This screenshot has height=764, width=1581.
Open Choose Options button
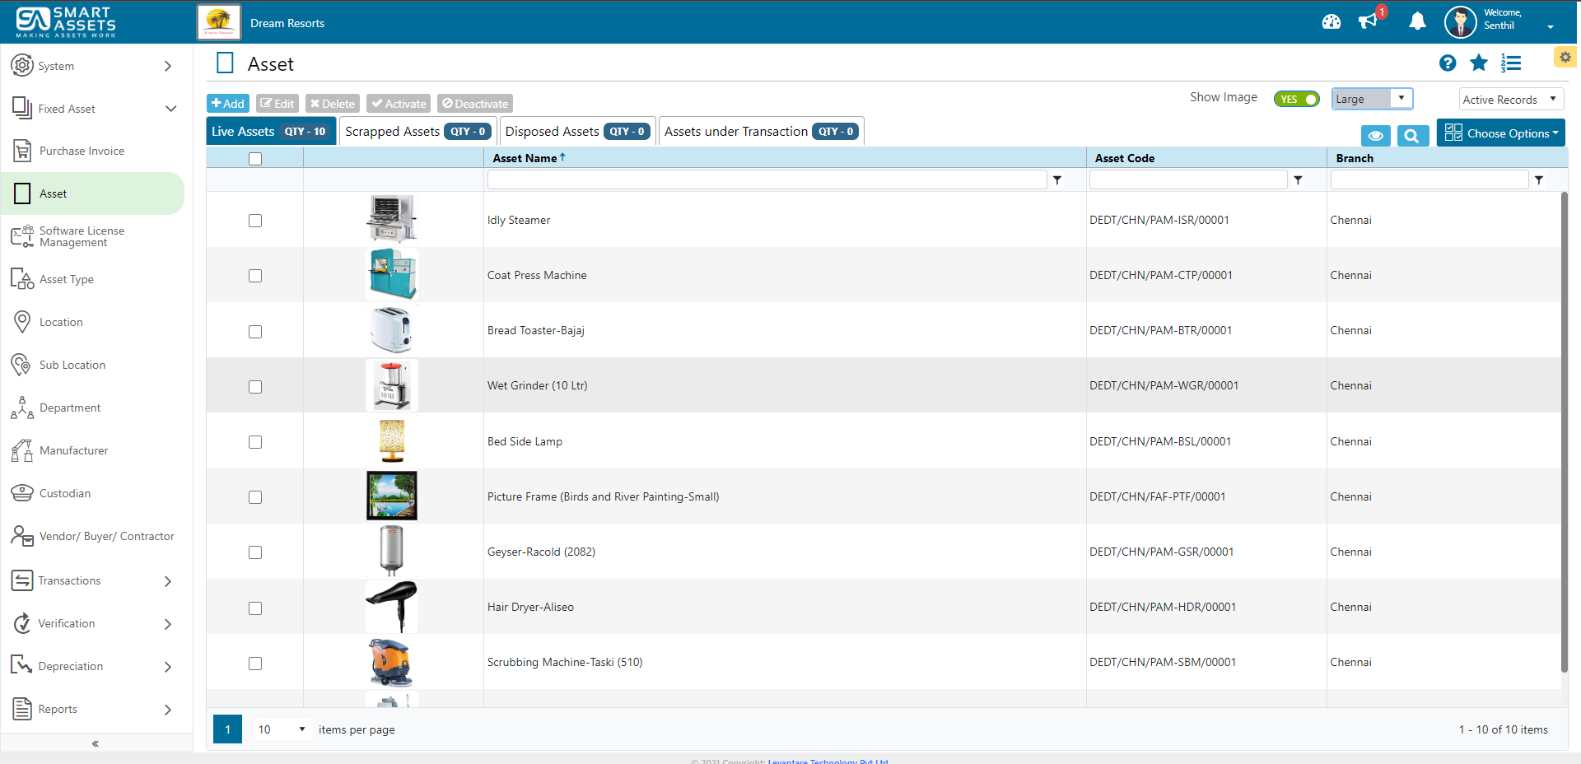coord(1501,133)
